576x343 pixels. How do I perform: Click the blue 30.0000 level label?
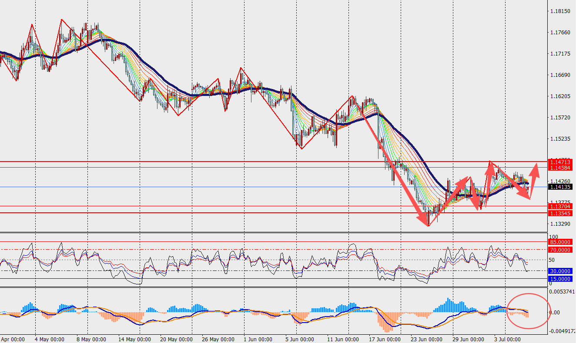(x=559, y=271)
